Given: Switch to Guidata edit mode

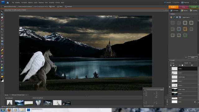Looking at the screenshot, I should (193, 11).
